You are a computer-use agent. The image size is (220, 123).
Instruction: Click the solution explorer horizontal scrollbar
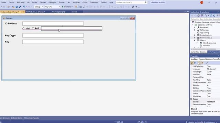204,49
